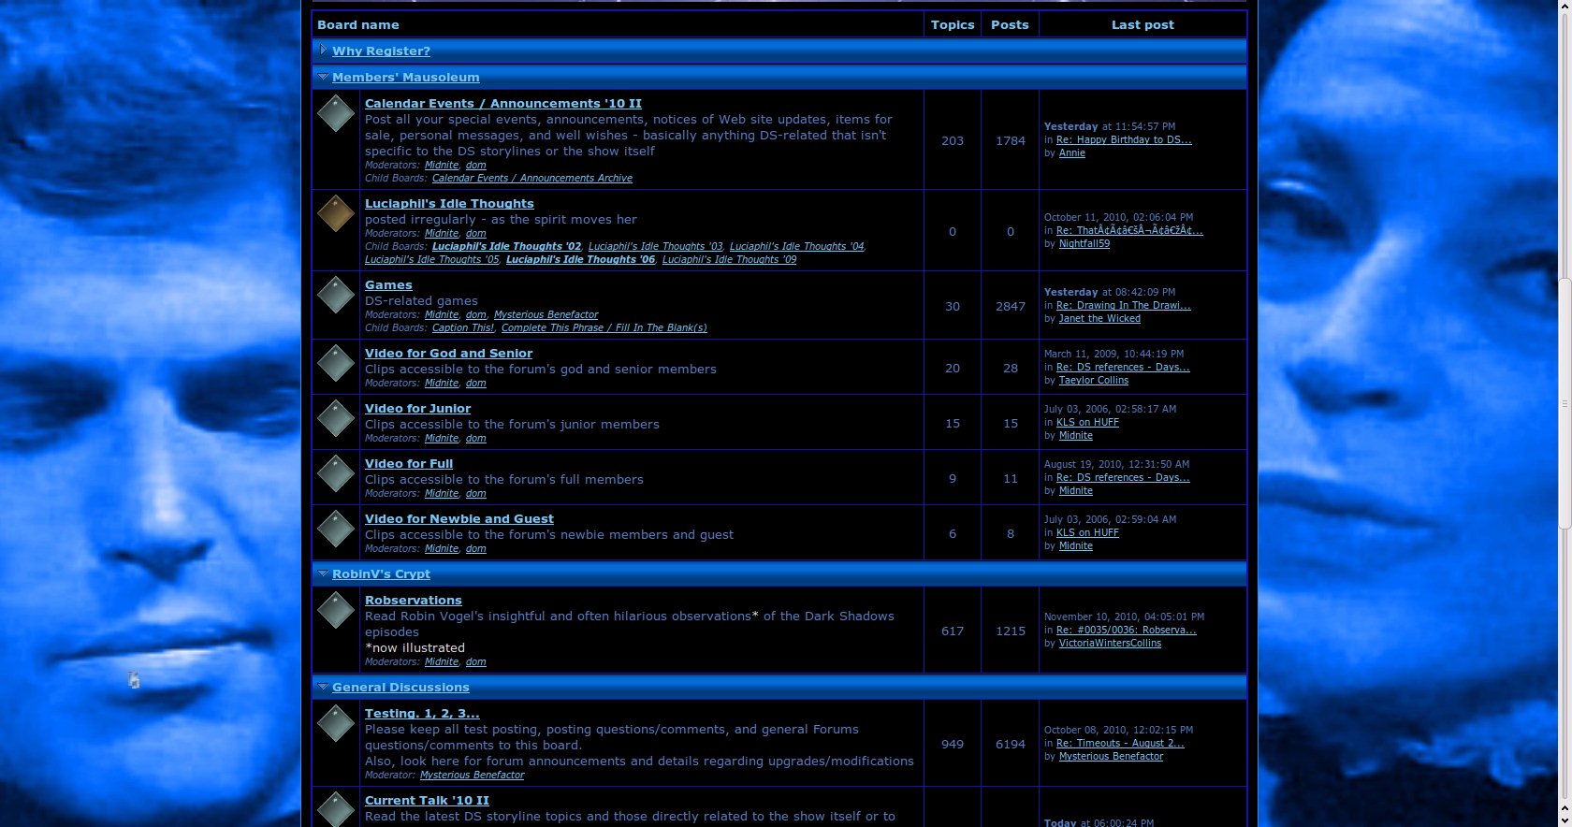Click the Video for Junior board icon
The width and height of the screenshot is (1572, 827).
click(335, 418)
